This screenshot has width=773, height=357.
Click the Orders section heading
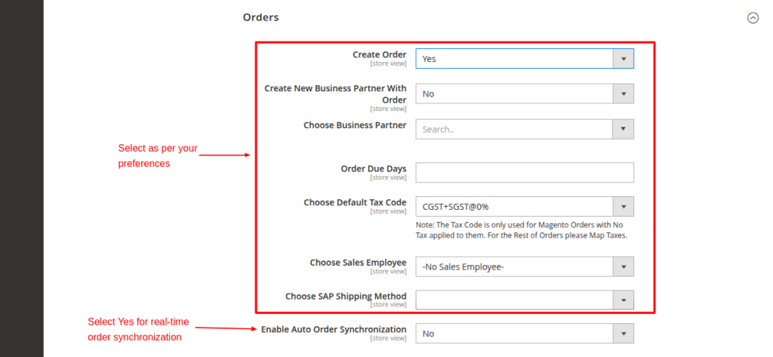tap(260, 17)
